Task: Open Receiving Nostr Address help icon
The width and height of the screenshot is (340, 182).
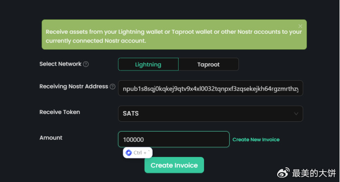Action: pos(112,87)
